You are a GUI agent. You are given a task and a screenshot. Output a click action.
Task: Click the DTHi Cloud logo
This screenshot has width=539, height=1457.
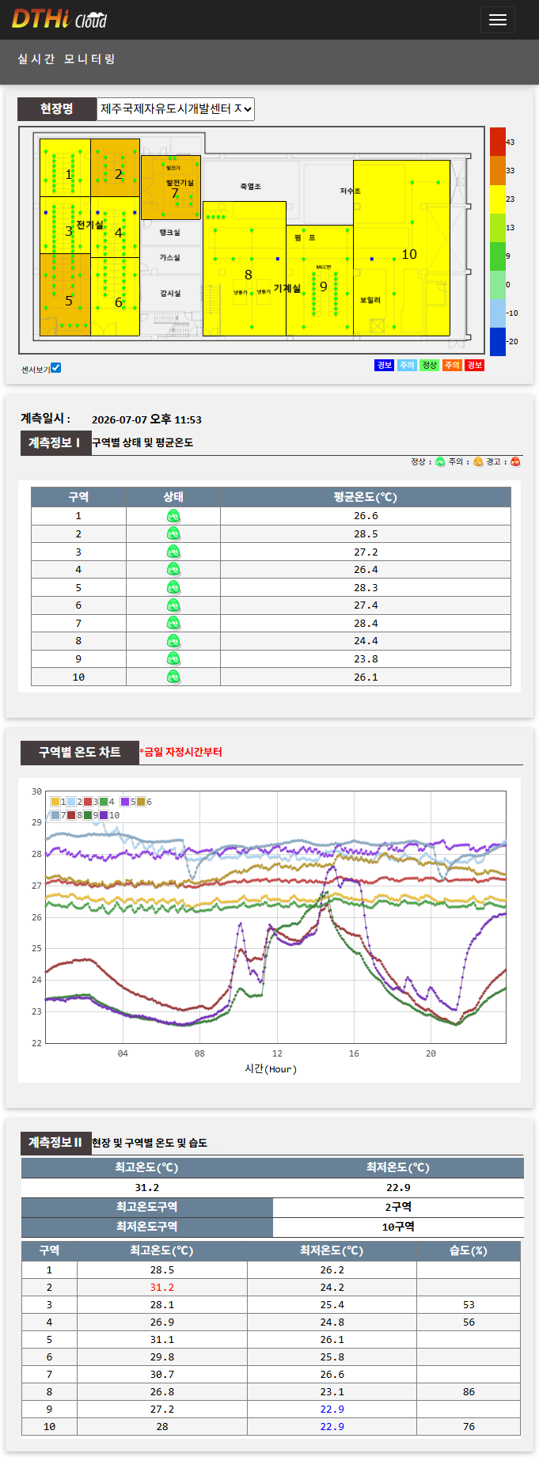pyautogui.click(x=59, y=19)
